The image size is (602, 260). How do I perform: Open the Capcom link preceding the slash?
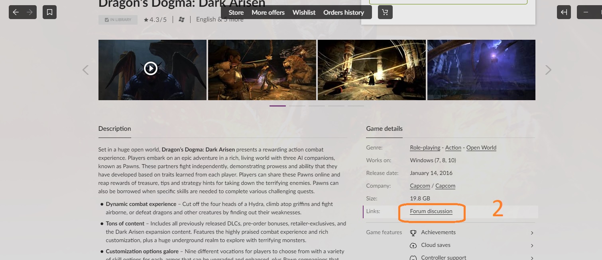click(x=420, y=186)
